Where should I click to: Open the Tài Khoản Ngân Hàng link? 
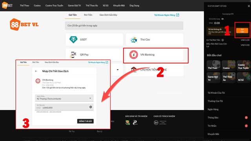click(x=165, y=15)
